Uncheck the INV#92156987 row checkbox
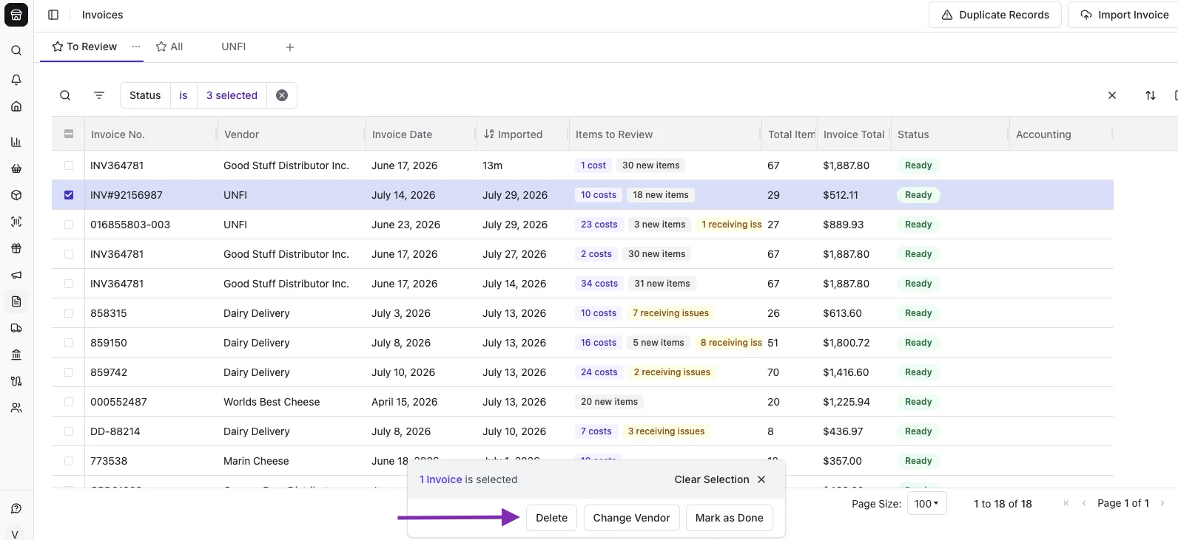The height and width of the screenshot is (540, 1178). [69, 195]
